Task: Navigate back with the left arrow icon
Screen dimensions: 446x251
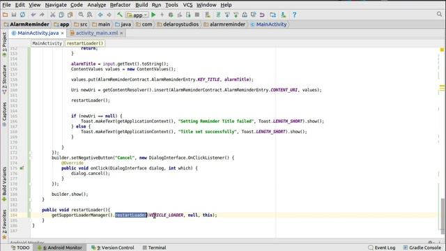Action: click(100, 15)
